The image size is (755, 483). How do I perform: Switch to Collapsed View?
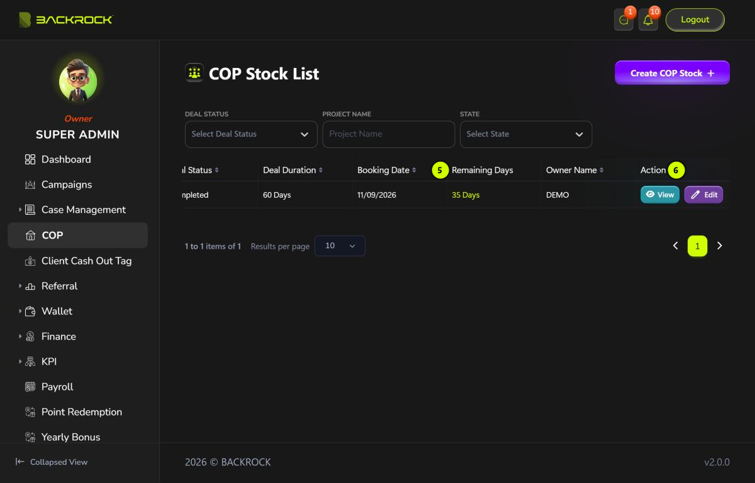click(52, 462)
